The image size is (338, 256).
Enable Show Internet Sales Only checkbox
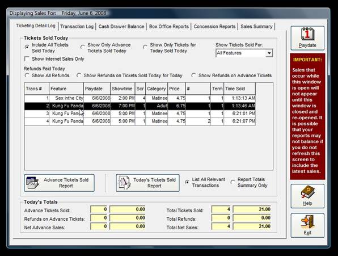[x=27, y=59]
